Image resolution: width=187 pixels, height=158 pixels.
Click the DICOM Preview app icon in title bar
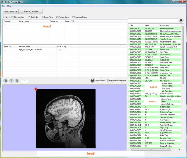2,2
